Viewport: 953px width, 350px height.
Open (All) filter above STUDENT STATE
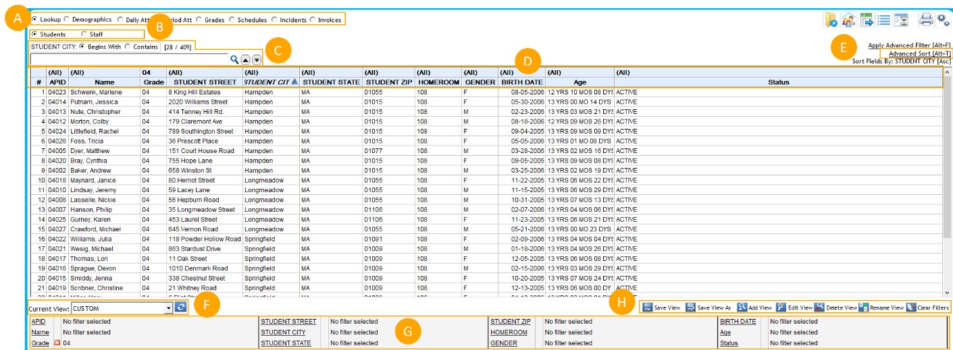click(x=330, y=72)
